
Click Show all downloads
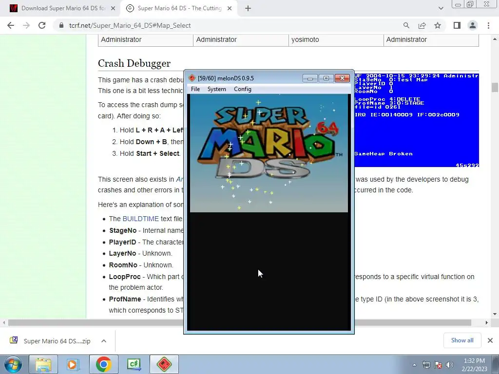462,340
